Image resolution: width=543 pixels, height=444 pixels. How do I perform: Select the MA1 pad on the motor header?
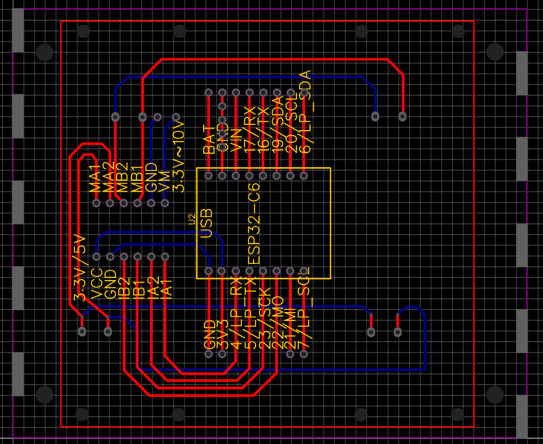(x=96, y=203)
